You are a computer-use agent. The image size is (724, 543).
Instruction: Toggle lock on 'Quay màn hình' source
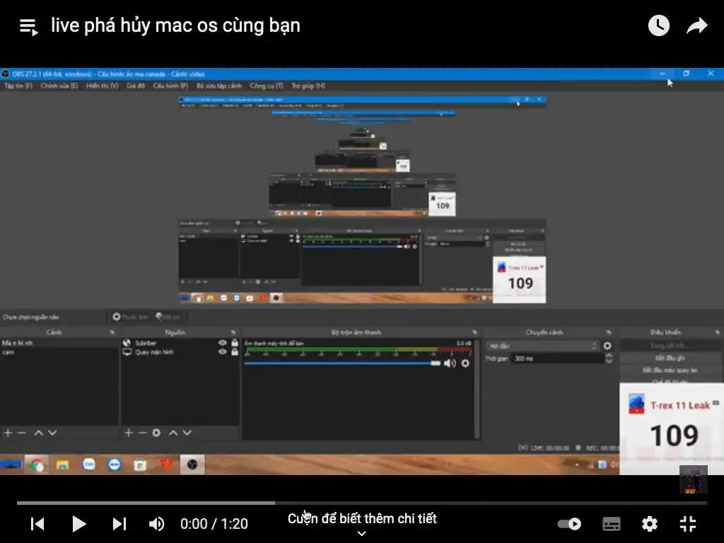point(235,352)
